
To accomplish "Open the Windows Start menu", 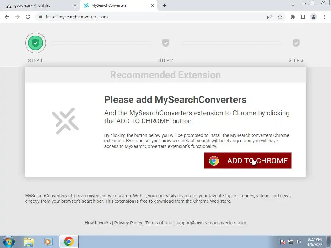I will 9,242.
